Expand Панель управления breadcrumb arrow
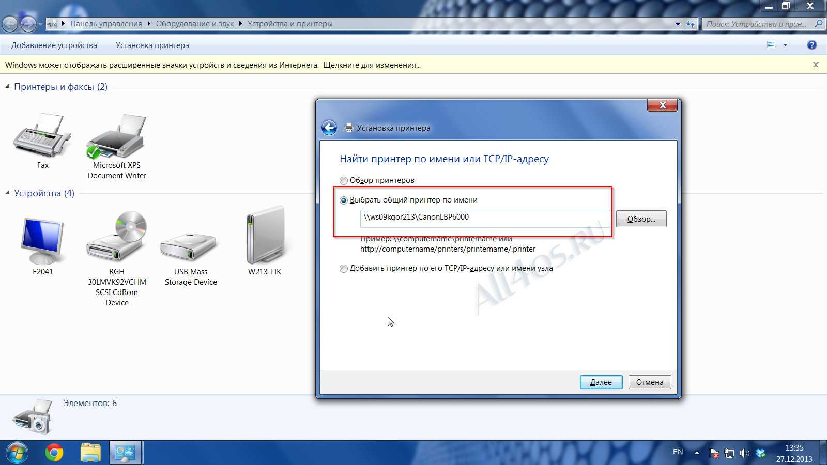 coord(149,24)
